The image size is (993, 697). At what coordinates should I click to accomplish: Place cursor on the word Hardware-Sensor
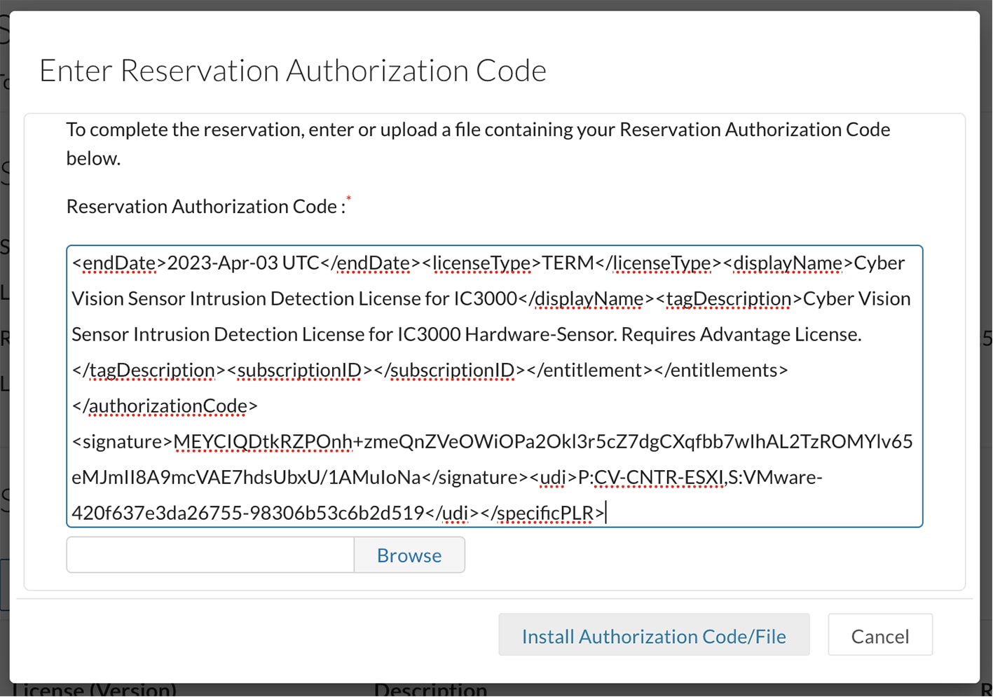[x=540, y=335]
